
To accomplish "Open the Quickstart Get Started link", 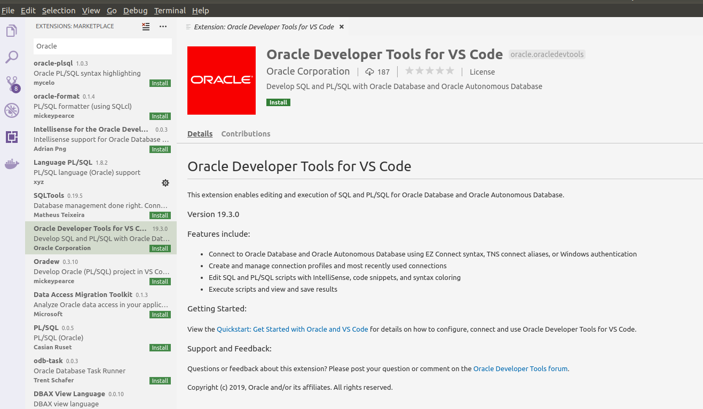I will click(x=292, y=329).
